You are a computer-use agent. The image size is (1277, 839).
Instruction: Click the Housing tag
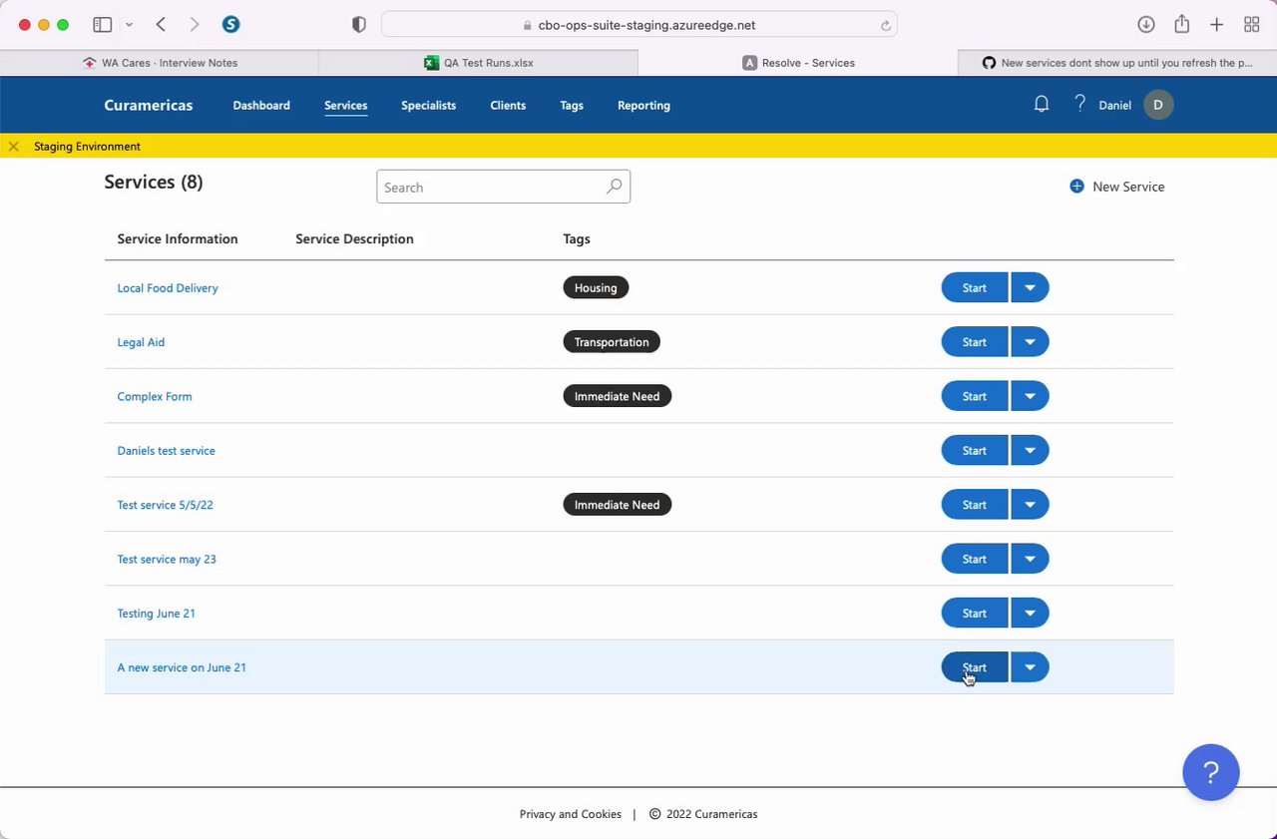596,288
